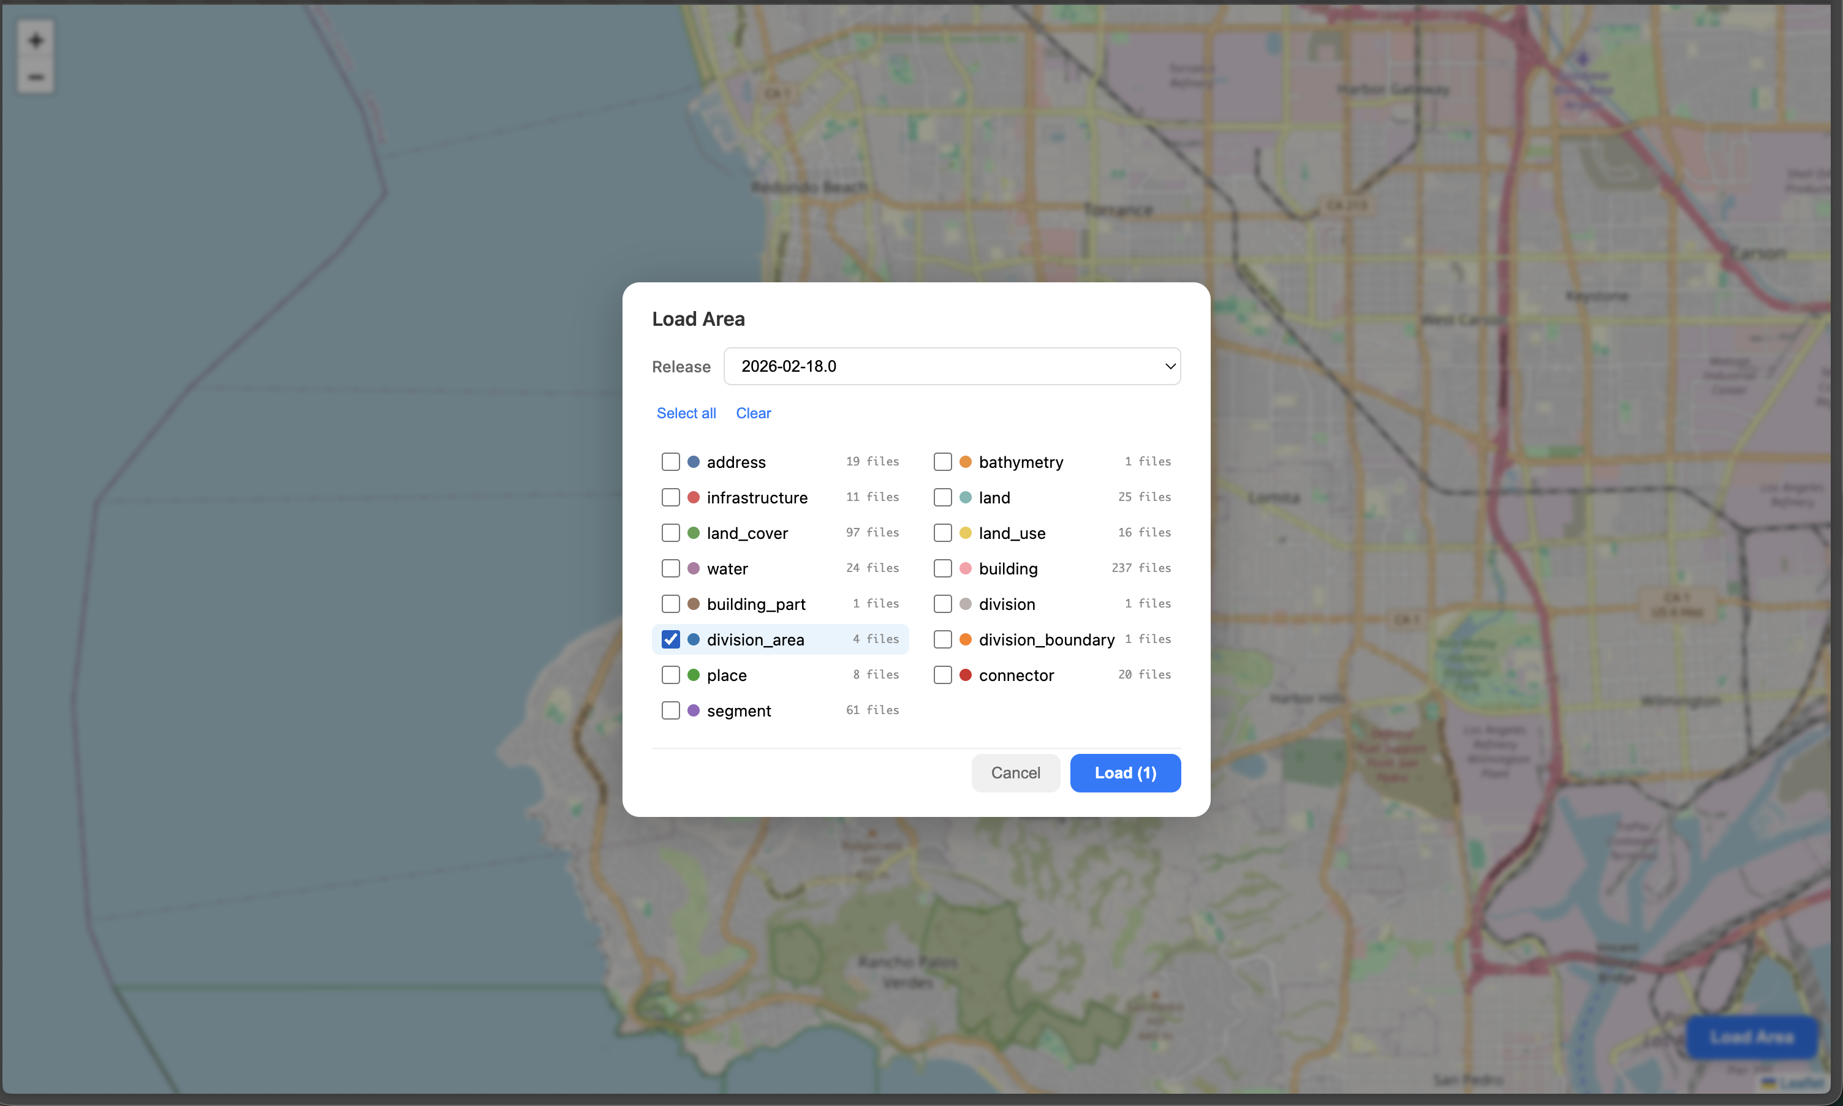This screenshot has width=1843, height=1106.
Task: Click the pink dot beside building
Action: tap(965, 568)
